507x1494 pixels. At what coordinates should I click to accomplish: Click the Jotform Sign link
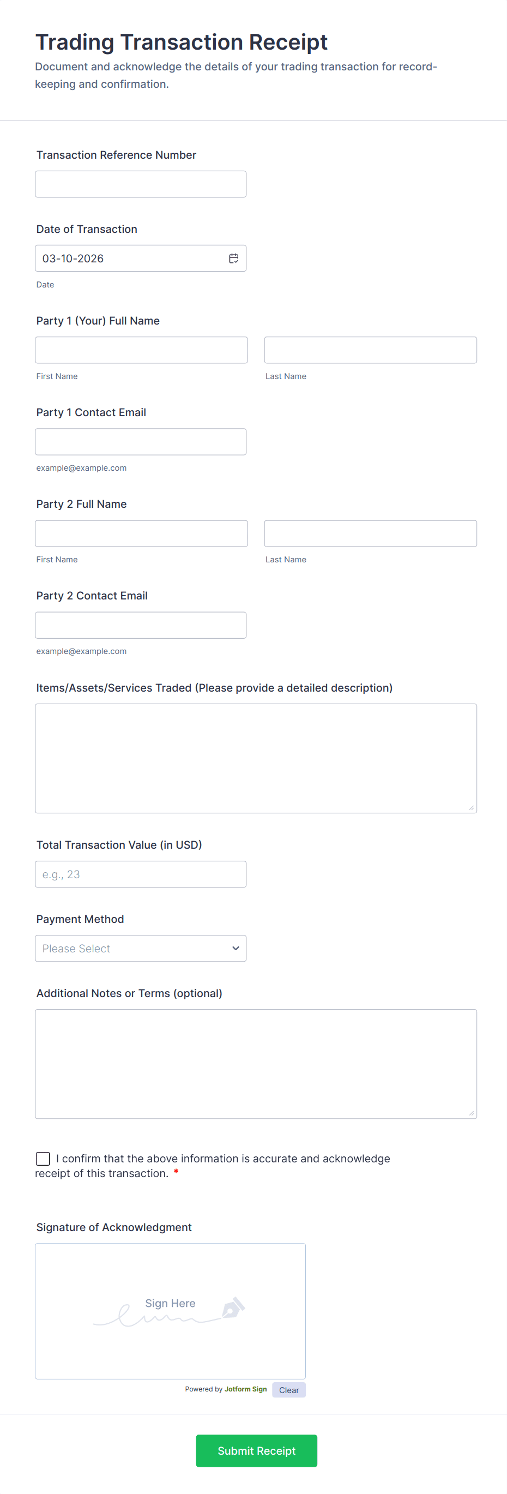point(246,1389)
